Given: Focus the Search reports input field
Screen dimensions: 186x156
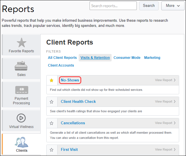Looking at the screenshot, I should coord(113,6).
